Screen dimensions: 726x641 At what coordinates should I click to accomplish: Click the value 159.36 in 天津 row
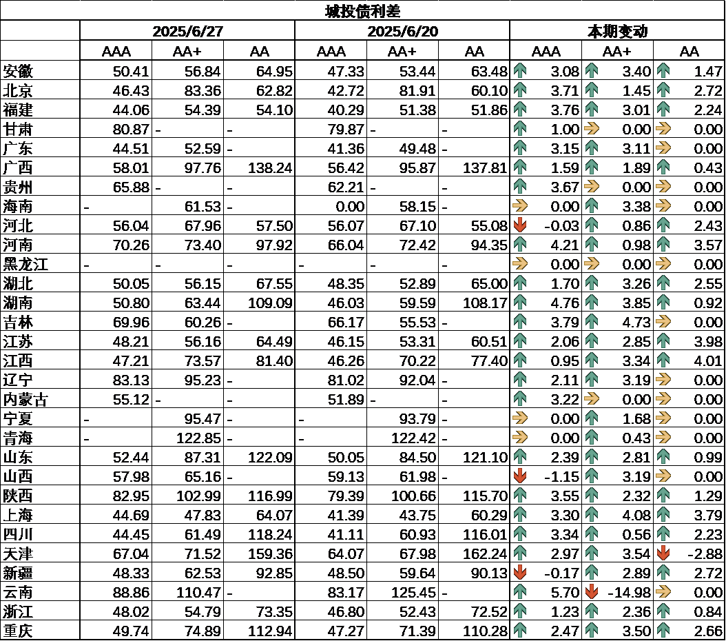coord(270,553)
